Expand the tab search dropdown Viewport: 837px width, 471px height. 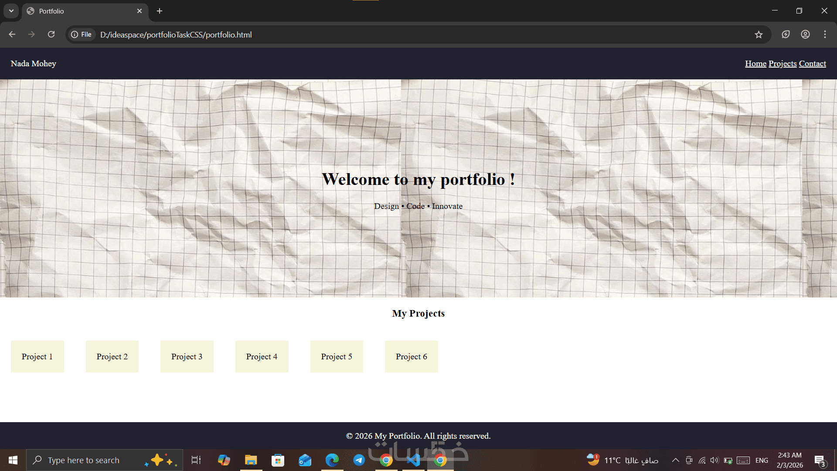click(x=11, y=11)
